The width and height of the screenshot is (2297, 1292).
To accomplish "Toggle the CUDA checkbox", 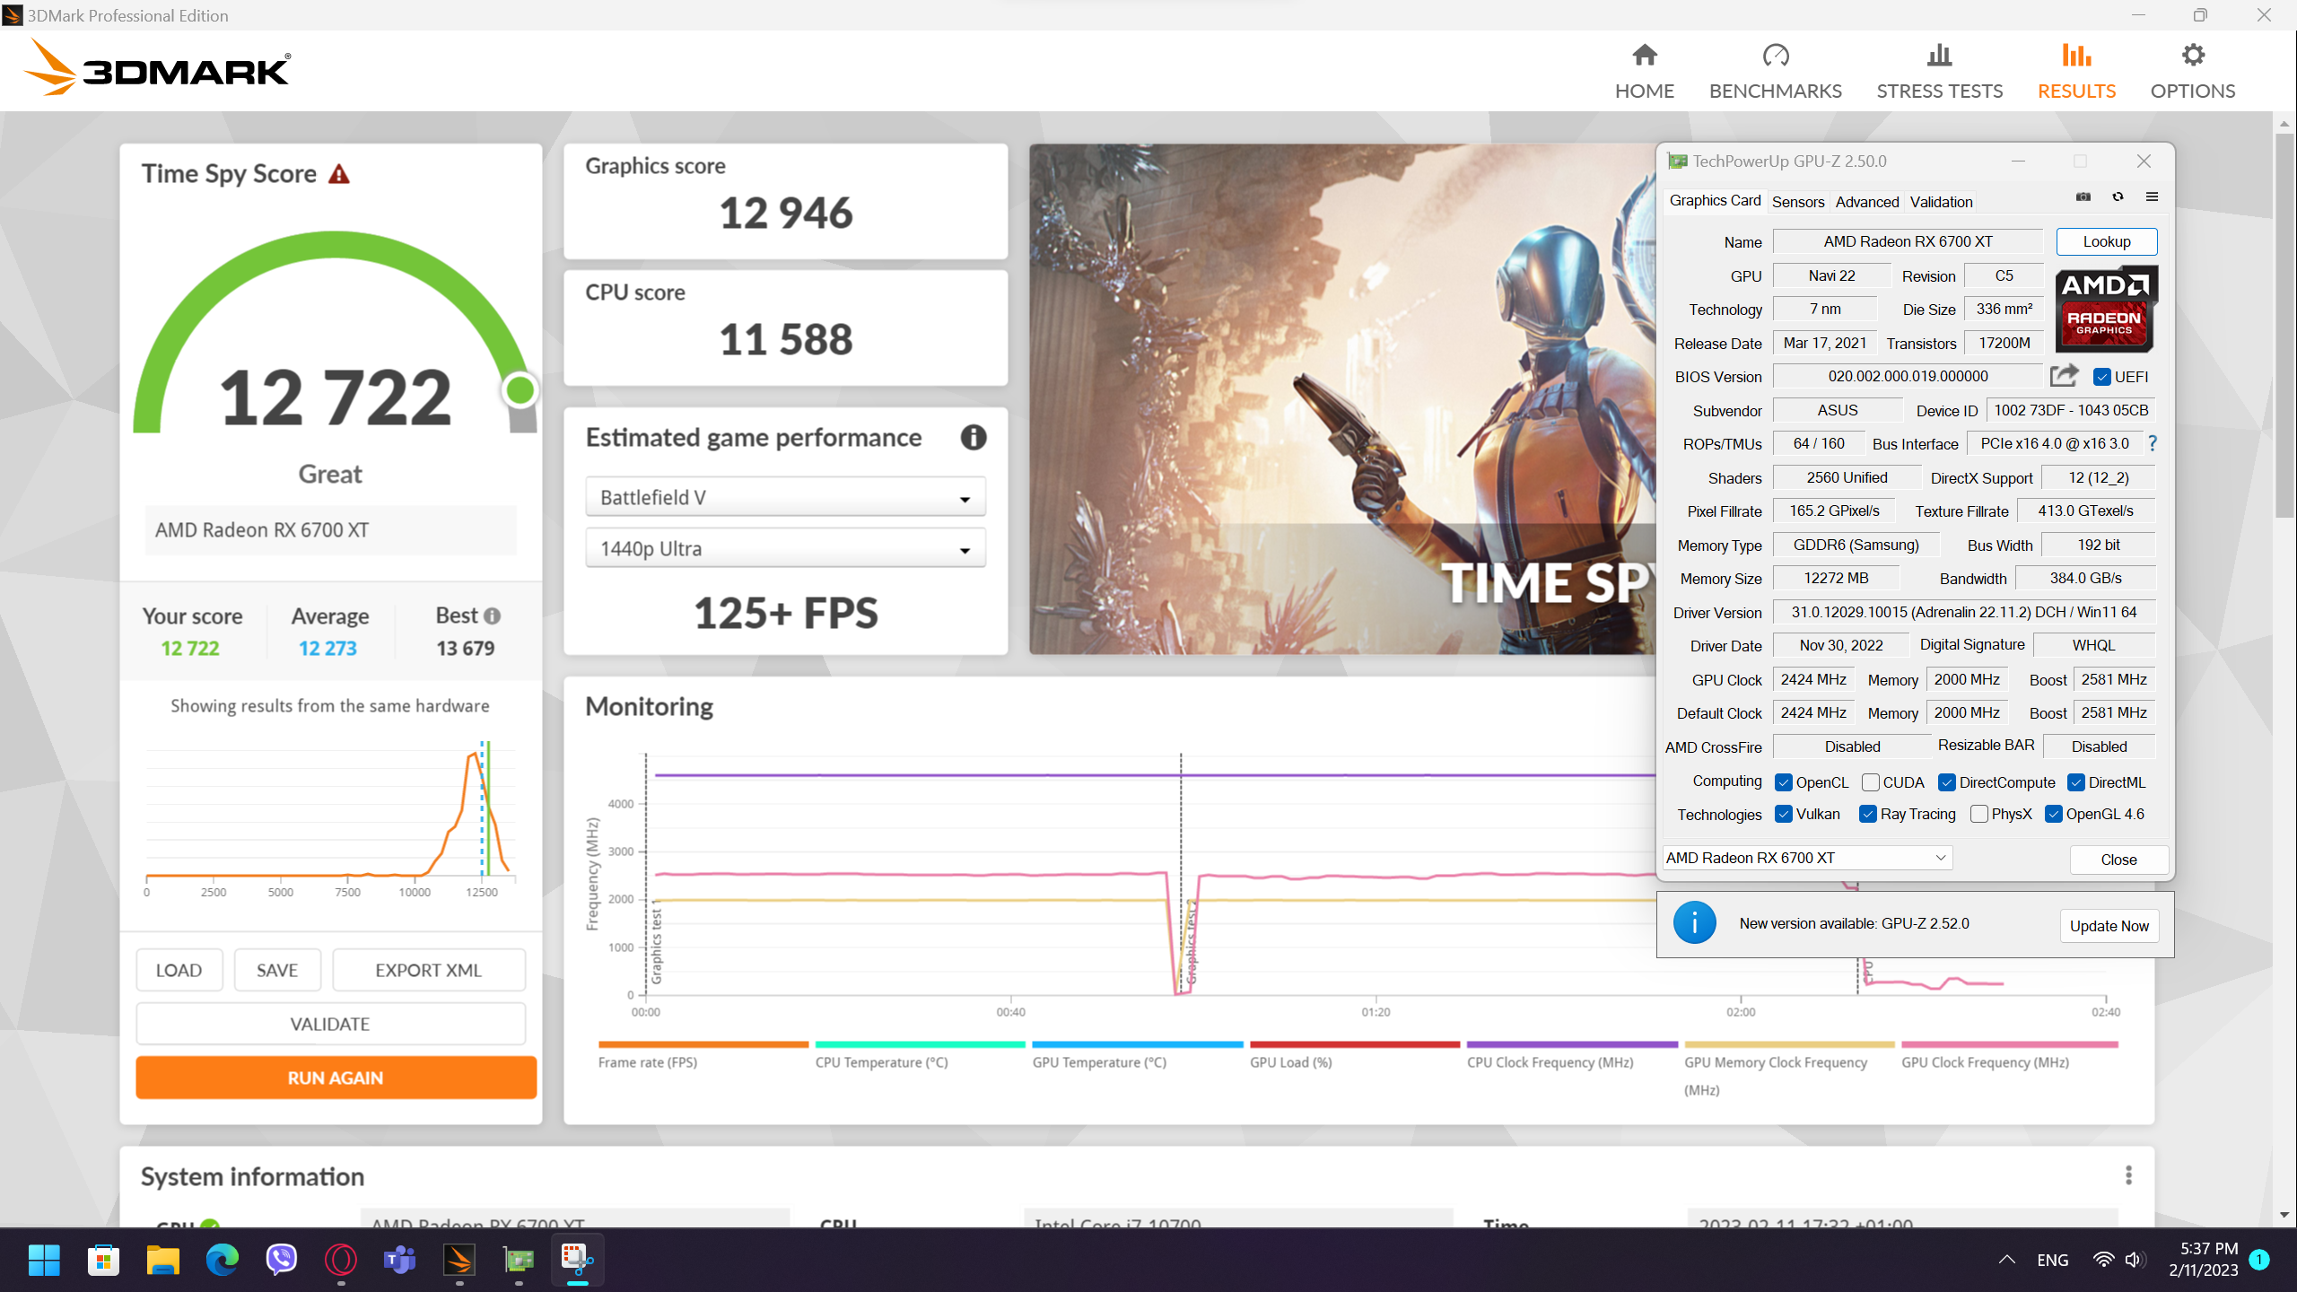I will 1870,782.
